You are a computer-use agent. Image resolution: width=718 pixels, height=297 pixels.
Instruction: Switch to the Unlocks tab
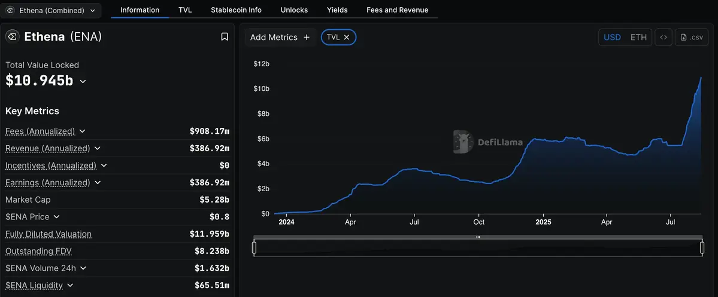point(294,10)
